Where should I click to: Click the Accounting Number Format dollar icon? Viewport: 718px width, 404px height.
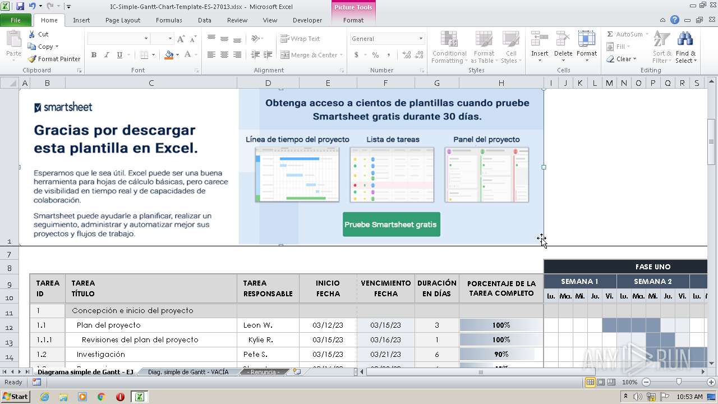pos(356,55)
